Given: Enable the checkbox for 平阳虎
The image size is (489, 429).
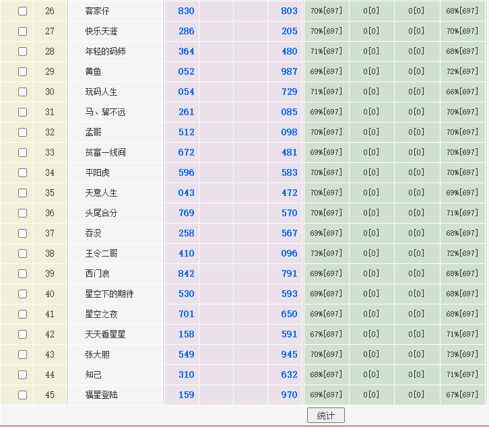Looking at the screenshot, I should (22, 172).
